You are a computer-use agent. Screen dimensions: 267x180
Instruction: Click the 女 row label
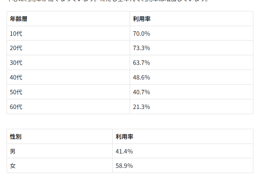13,166
